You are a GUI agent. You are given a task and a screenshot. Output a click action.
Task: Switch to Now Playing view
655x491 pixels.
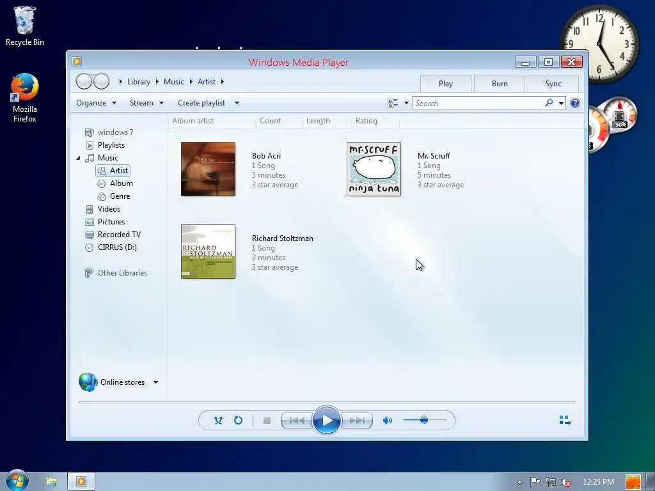(565, 421)
